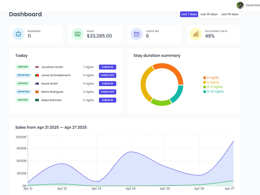
Task: Click the Apr 26 axis label
Action: 199,188
